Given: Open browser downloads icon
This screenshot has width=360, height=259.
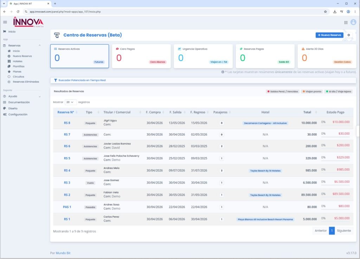Looking at the screenshot, I should pos(335,12).
